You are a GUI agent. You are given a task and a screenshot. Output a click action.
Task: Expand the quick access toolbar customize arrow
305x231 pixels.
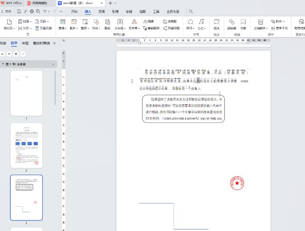coord(61,12)
